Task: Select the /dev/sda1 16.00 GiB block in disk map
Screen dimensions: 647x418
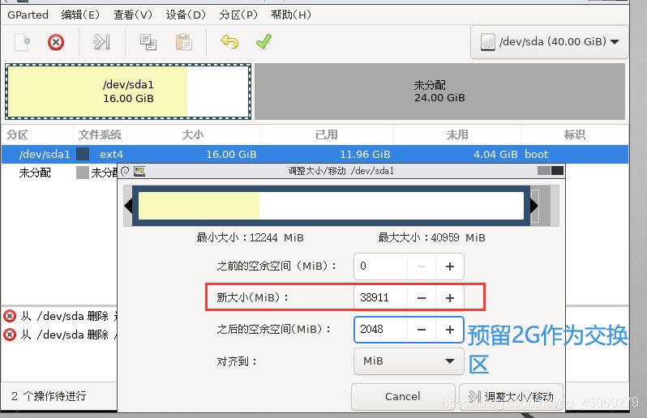Action: [x=128, y=92]
